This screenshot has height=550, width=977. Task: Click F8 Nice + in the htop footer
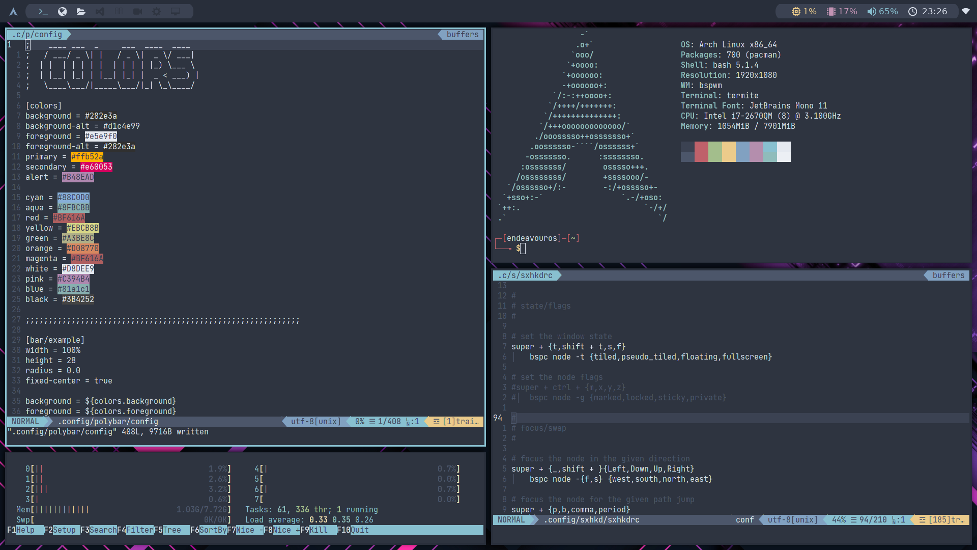282,530
